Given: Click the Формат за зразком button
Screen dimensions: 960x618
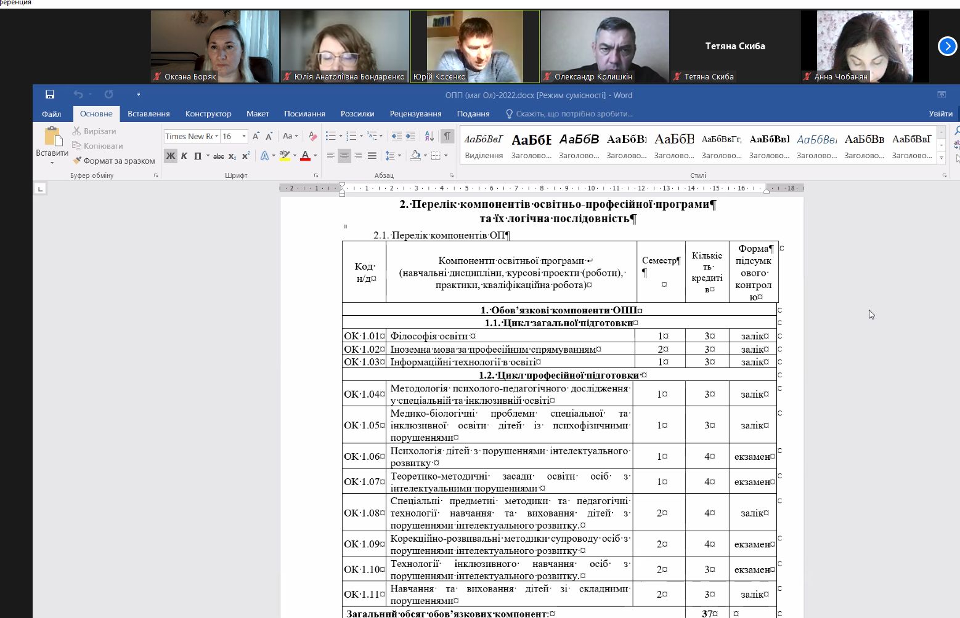Looking at the screenshot, I should coord(113,161).
